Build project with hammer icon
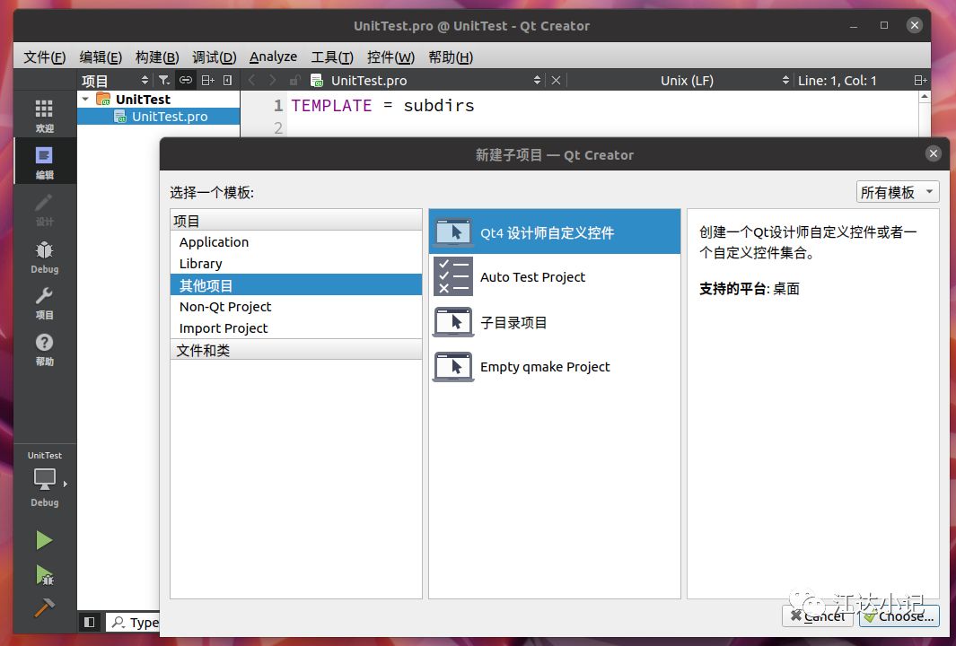Image resolution: width=956 pixels, height=646 pixels. [44, 607]
